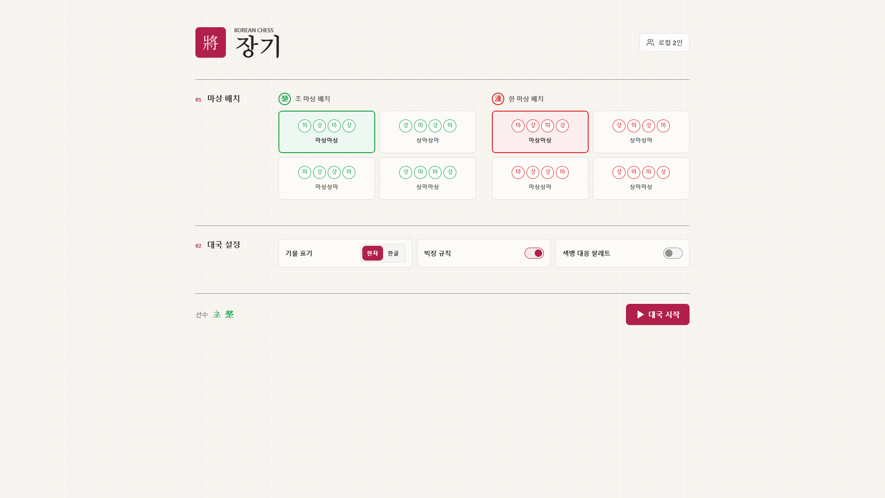Click the 한 마상 배치 label
This screenshot has width=885, height=498.
point(526,99)
